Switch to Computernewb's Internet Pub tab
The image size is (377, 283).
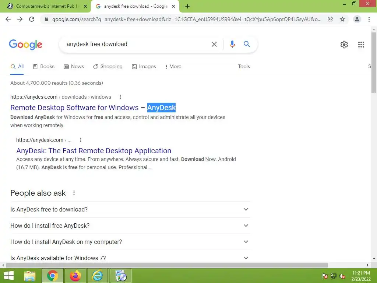45,7
